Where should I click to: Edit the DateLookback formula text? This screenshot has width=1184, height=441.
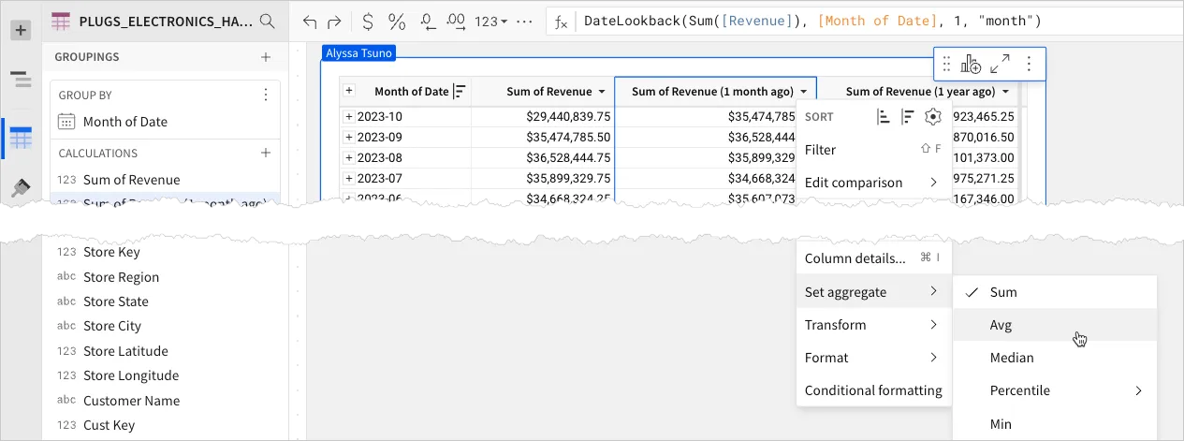point(812,21)
